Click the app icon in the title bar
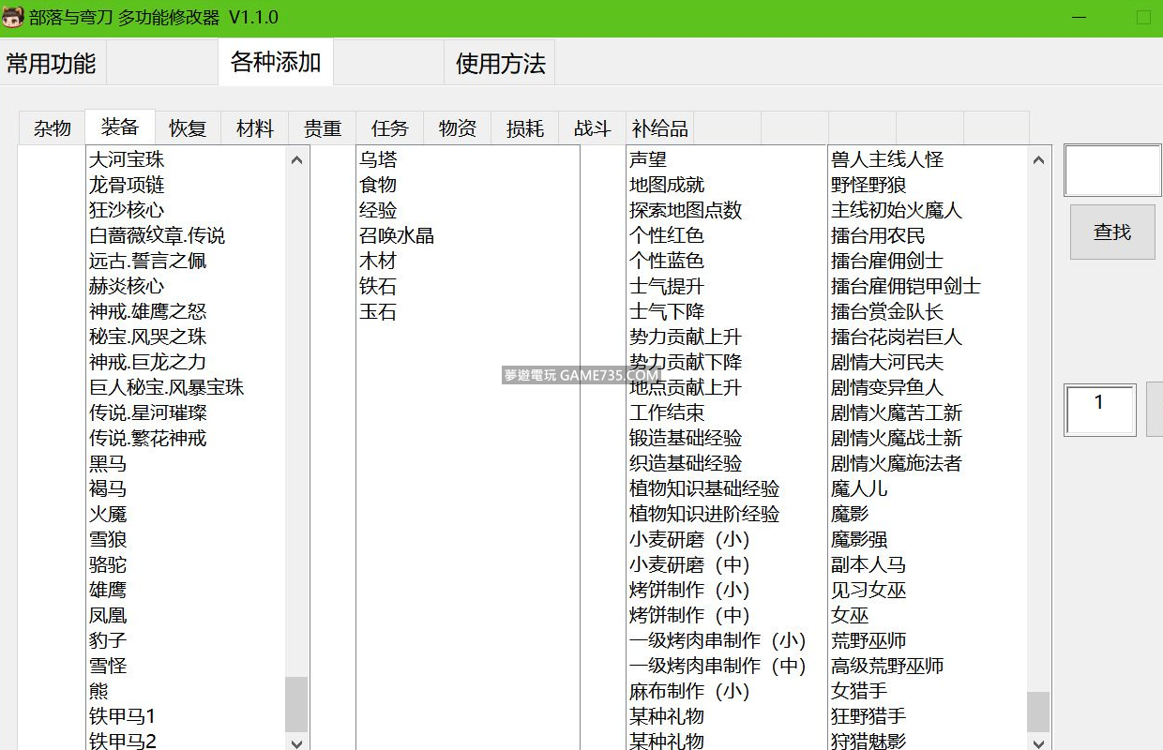1163x750 pixels. pos(12,18)
